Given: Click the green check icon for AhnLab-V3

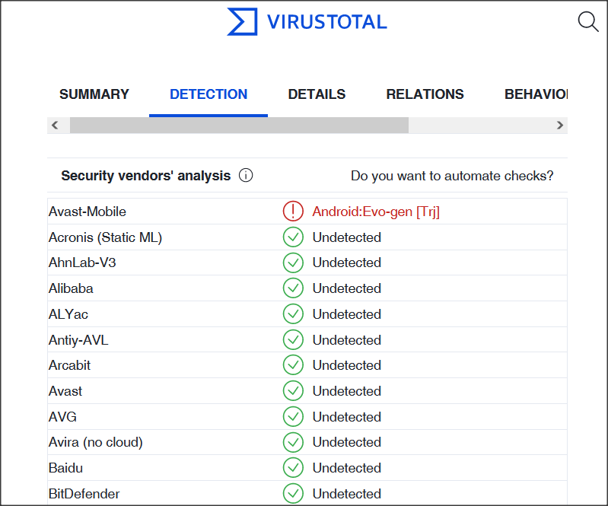Looking at the screenshot, I should pyautogui.click(x=293, y=263).
